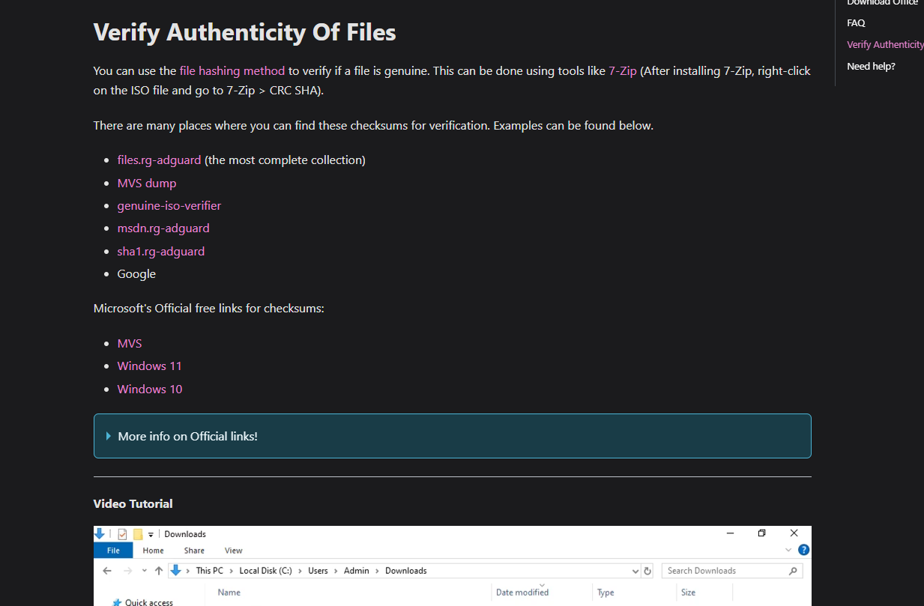Open the file hashing method link
The width and height of the screenshot is (924, 606).
[232, 71]
